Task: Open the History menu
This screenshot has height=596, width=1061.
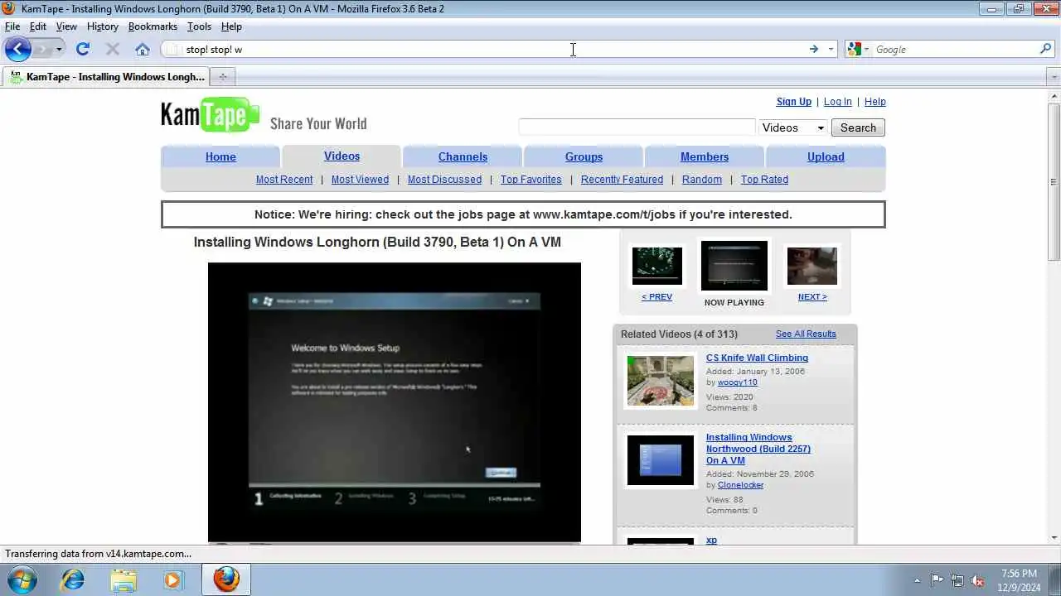Action: pos(102,26)
